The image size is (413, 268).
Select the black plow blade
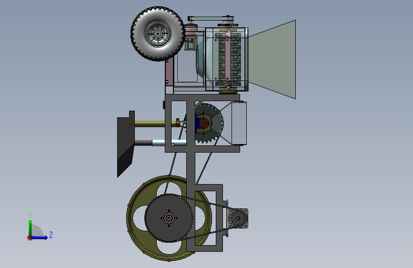tap(126, 144)
